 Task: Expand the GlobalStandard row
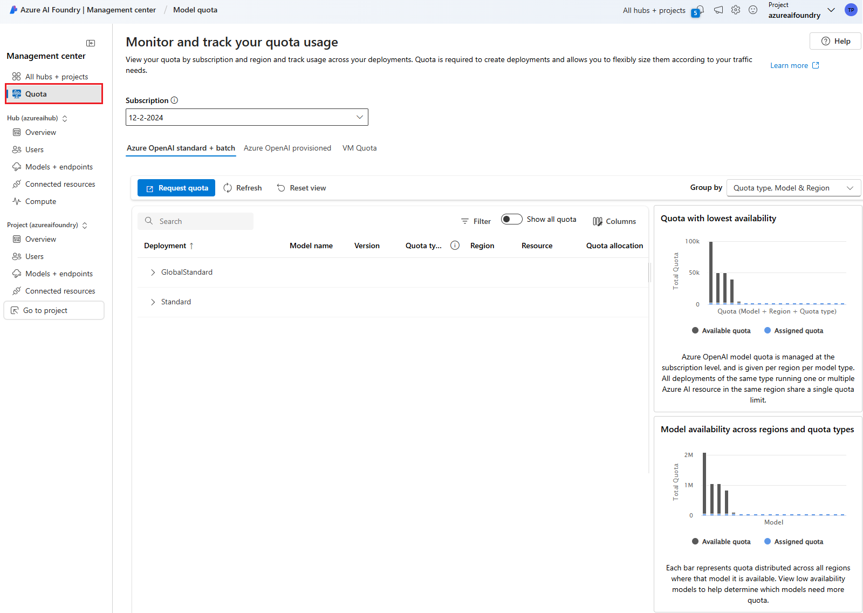[153, 273]
